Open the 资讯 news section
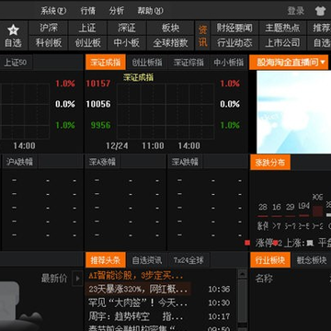This screenshot has height=331, width=331. (x=202, y=36)
